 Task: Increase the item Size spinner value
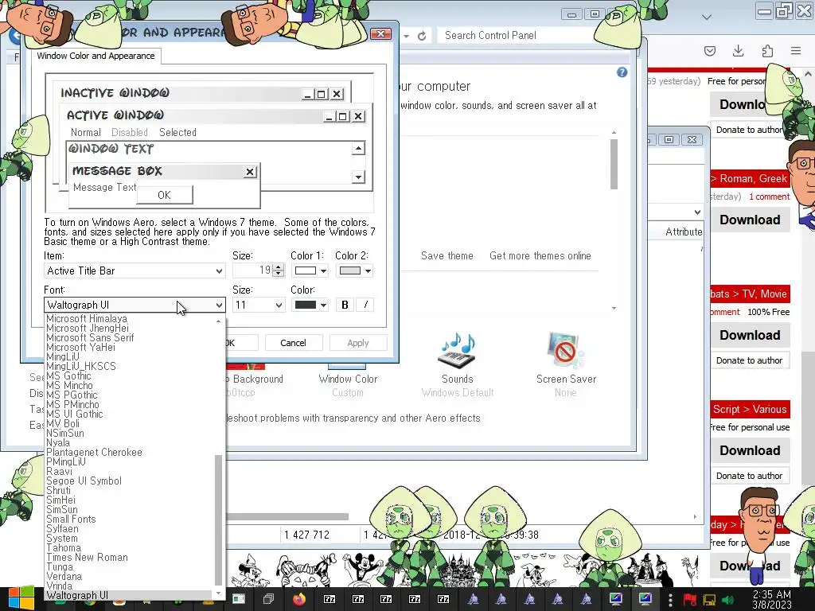(279, 267)
